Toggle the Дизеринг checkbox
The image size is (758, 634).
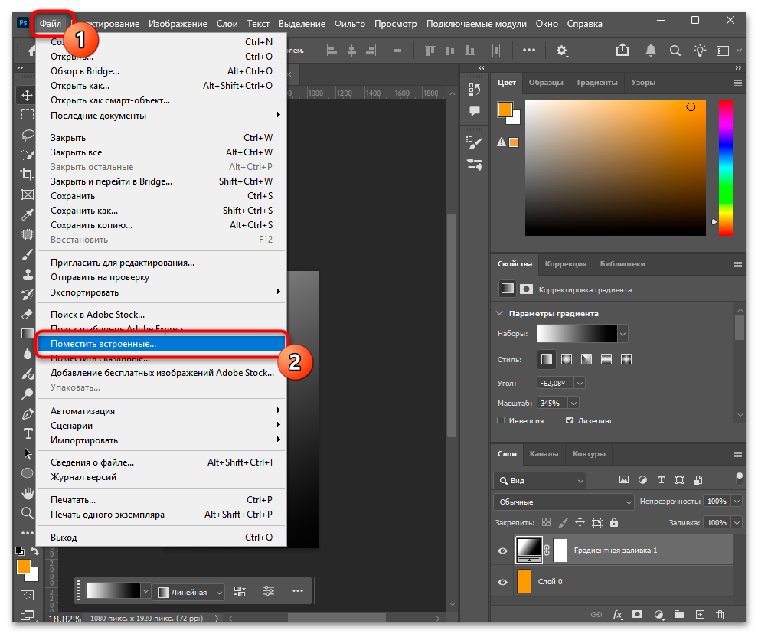[x=570, y=420]
